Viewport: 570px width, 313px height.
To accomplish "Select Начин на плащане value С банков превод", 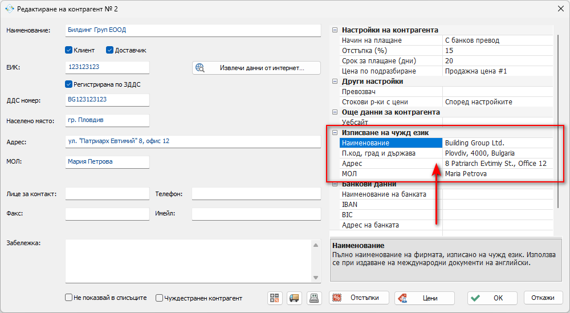I will click(498, 40).
